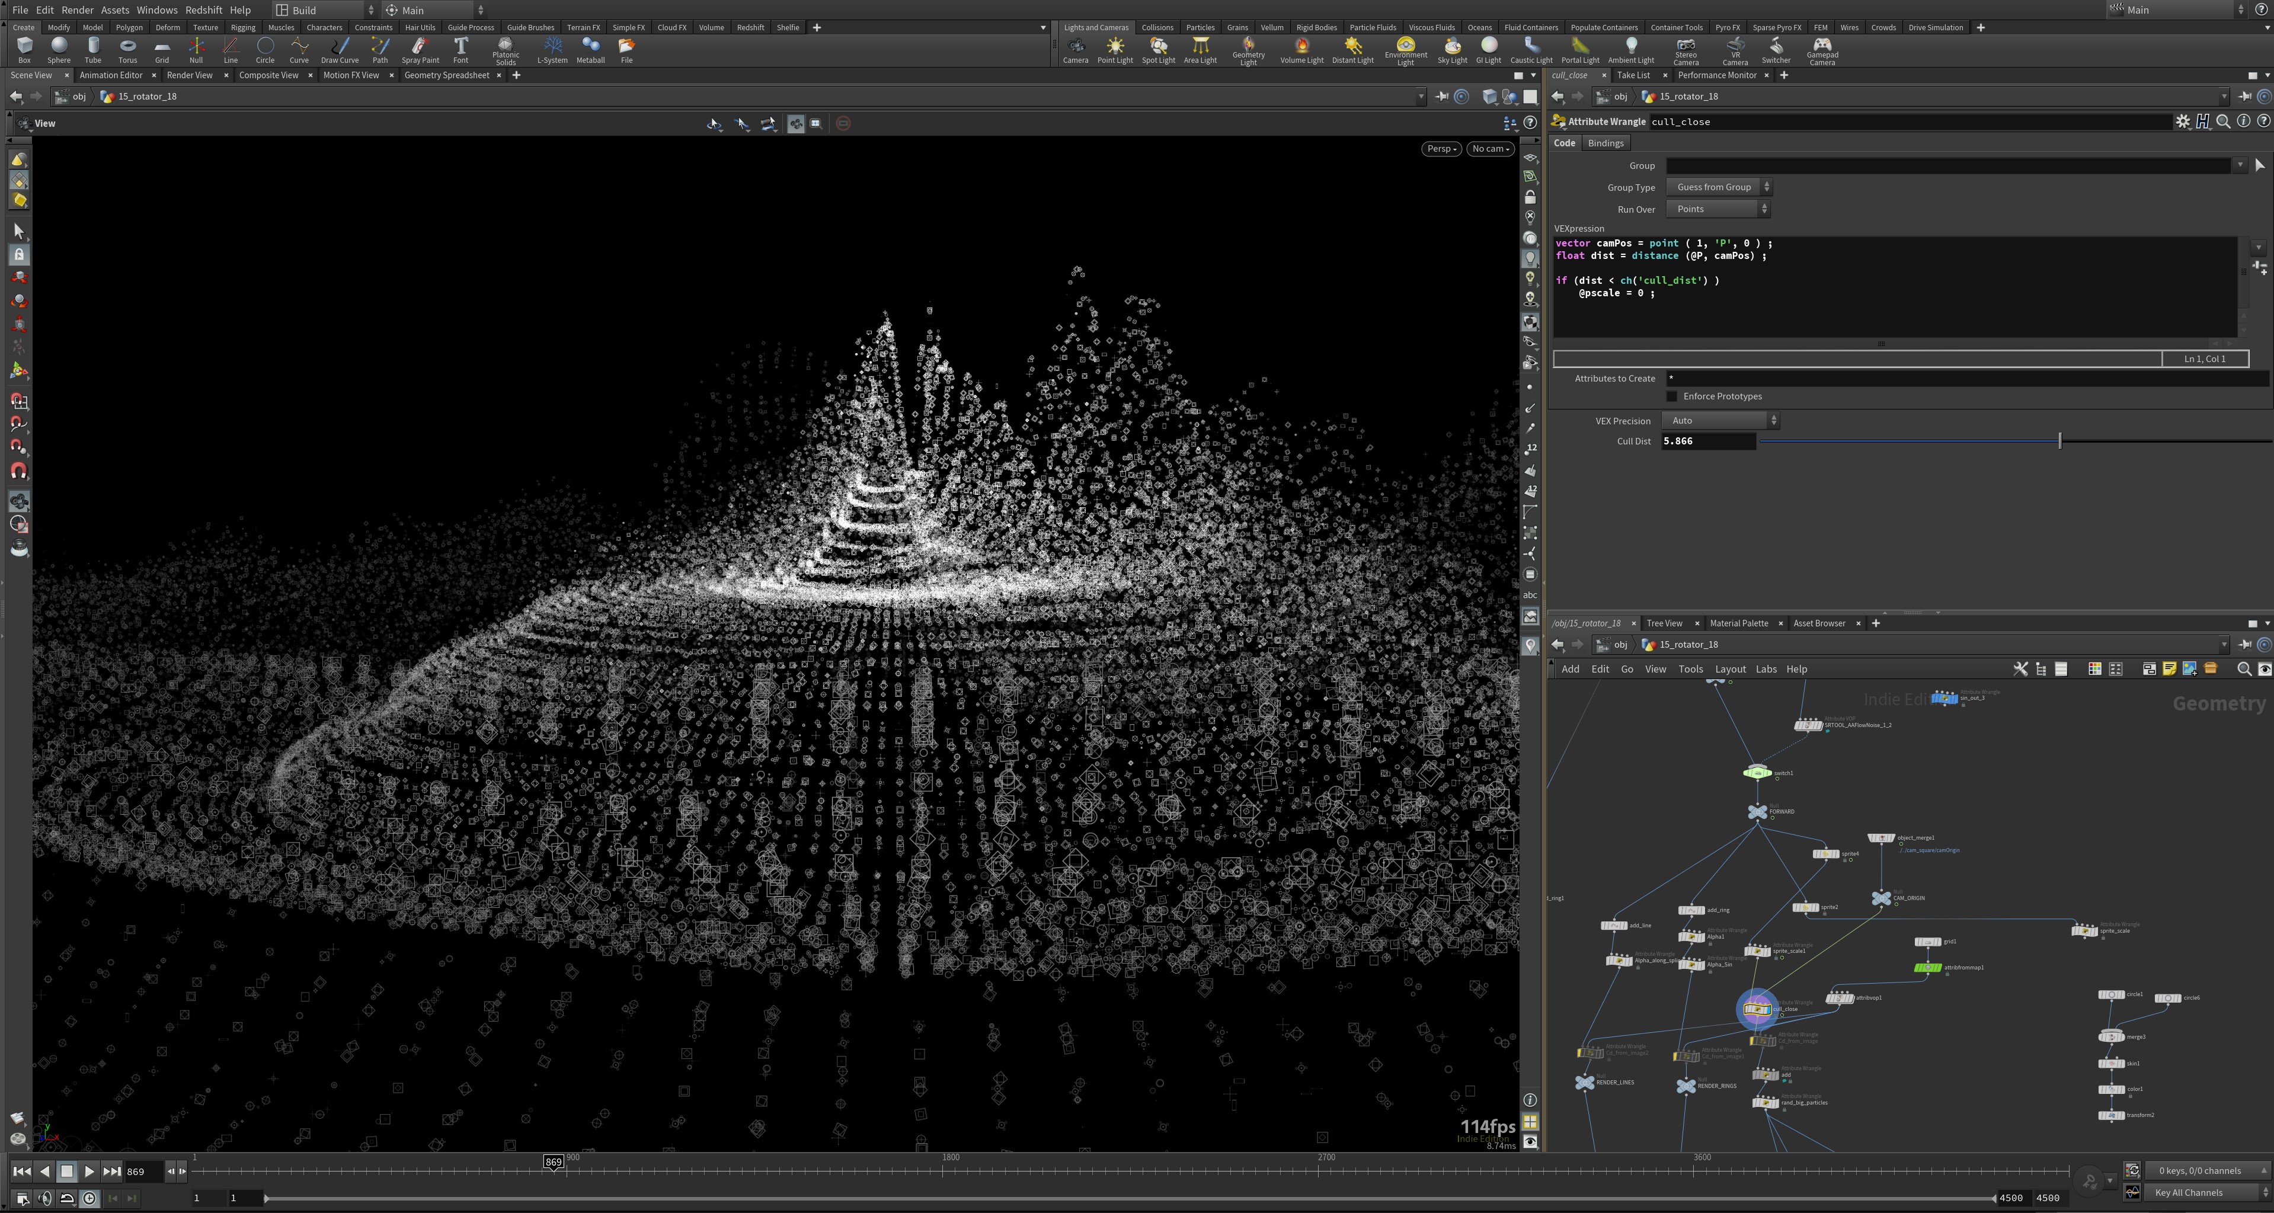
Task: Open the Redshift menu
Action: pos(203,9)
